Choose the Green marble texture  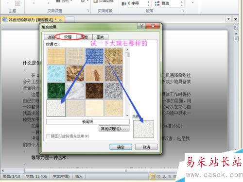click(x=56, y=91)
